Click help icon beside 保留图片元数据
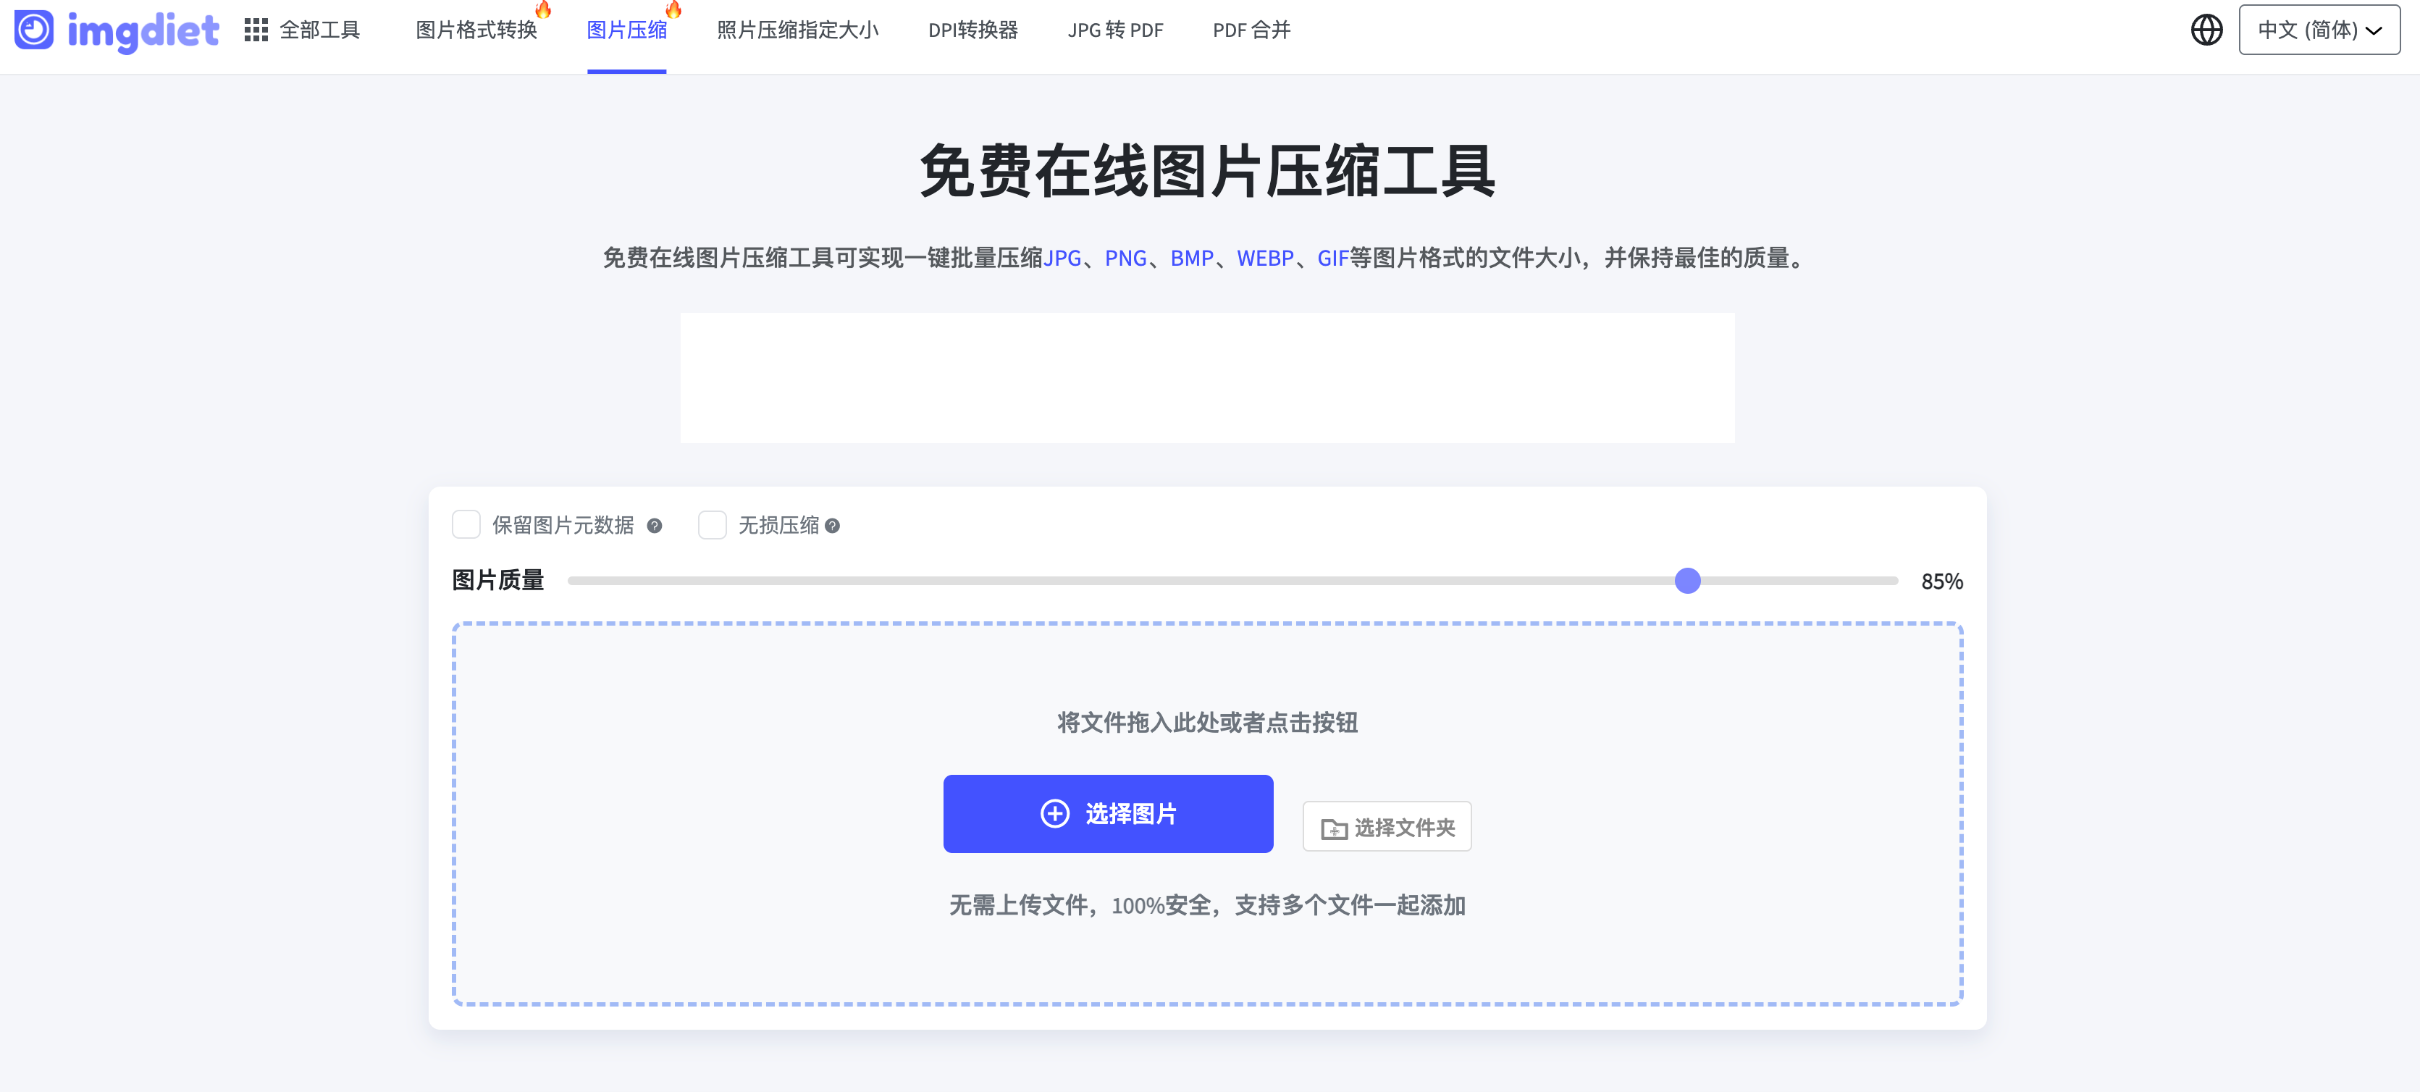The width and height of the screenshot is (2420, 1092). point(655,526)
